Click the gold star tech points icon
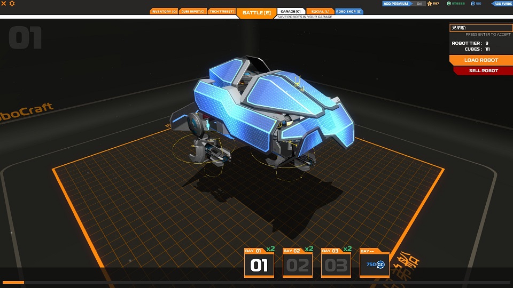 429,4
